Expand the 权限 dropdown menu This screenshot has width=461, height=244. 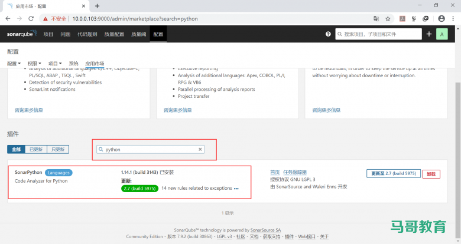35,64
